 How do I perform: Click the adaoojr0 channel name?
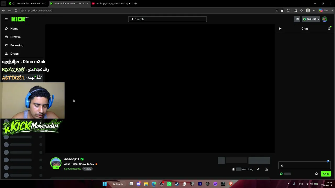pyautogui.click(x=71, y=159)
